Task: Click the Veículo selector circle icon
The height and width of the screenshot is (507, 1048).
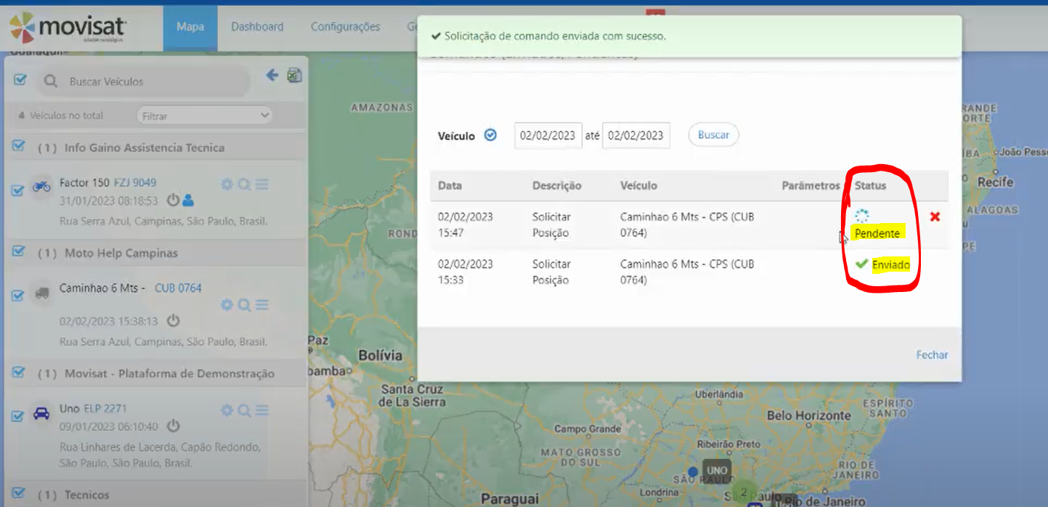Action: (x=490, y=135)
